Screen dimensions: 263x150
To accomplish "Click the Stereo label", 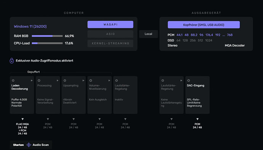I will pos(172,46).
